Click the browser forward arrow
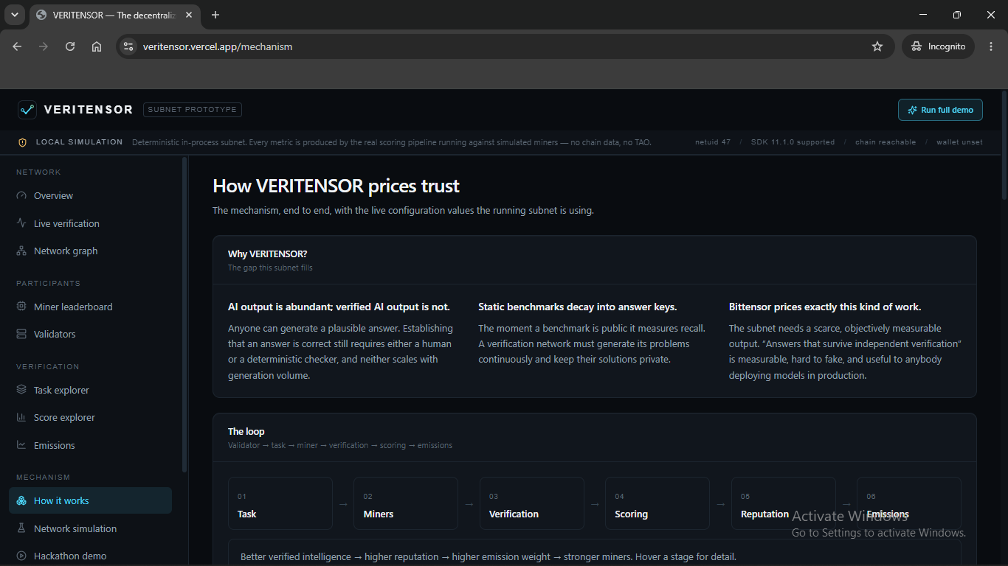Image resolution: width=1008 pixels, height=566 pixels. (x=44, y=46)
